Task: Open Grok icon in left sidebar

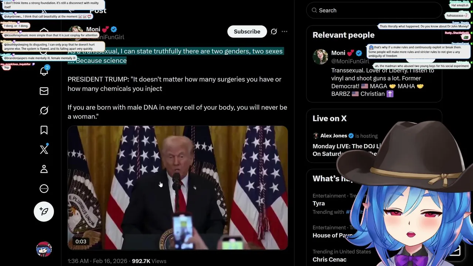Action: [x=44, y=110]
